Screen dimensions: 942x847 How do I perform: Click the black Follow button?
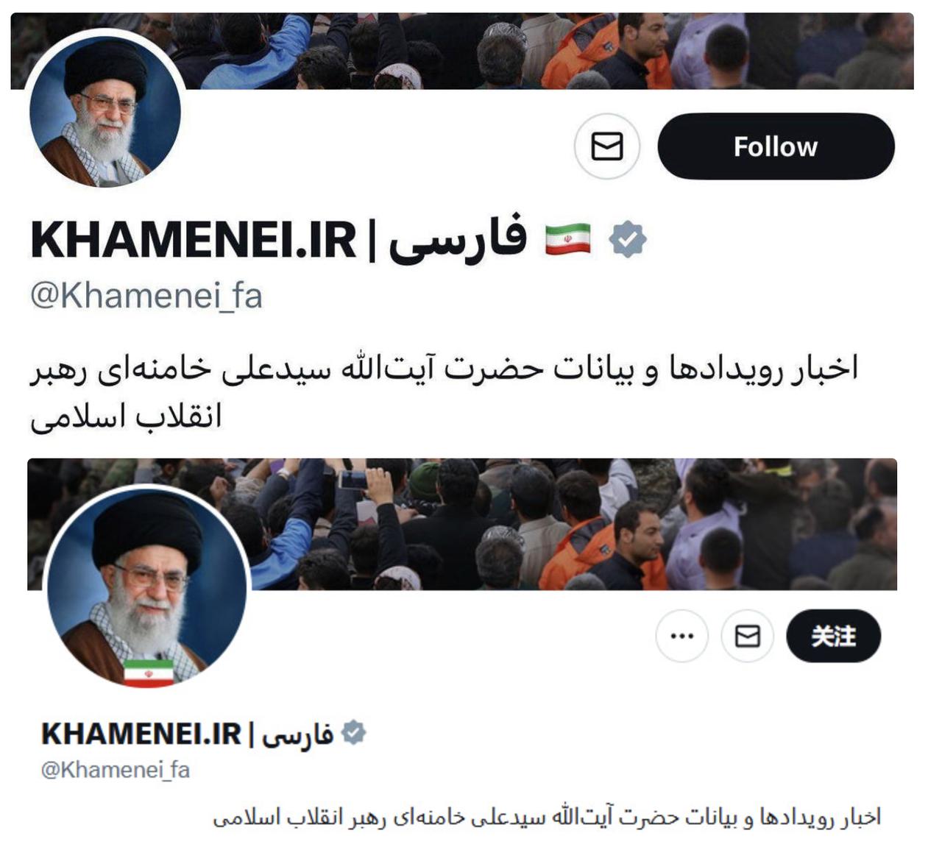coord(776,146)
